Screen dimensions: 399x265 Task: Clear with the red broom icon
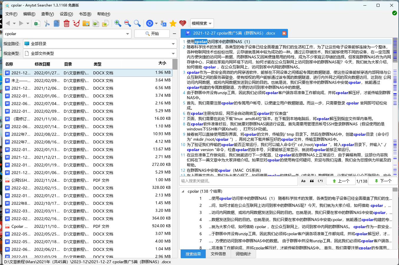(76, 23)
